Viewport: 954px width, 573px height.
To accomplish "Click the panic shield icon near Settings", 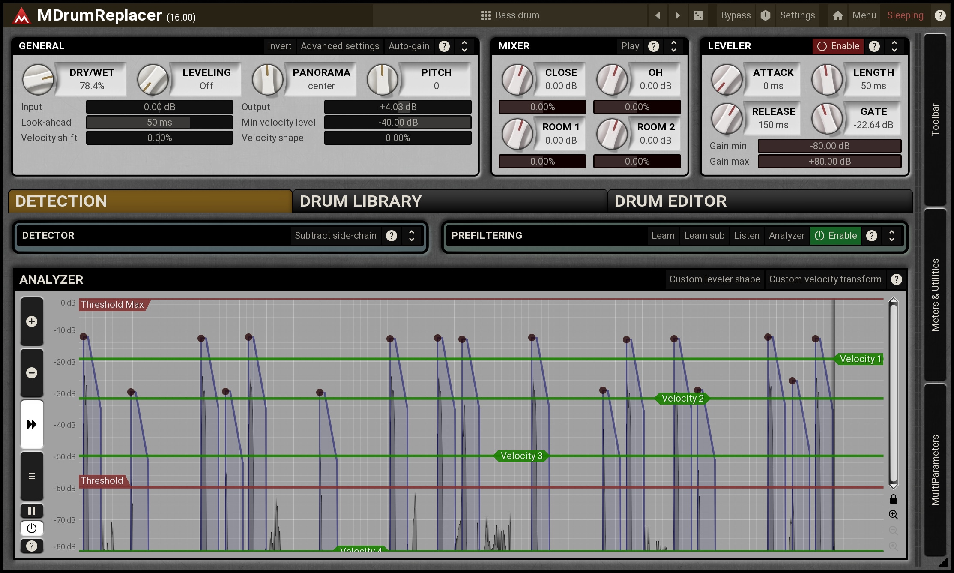I will (x=765, y=15).
